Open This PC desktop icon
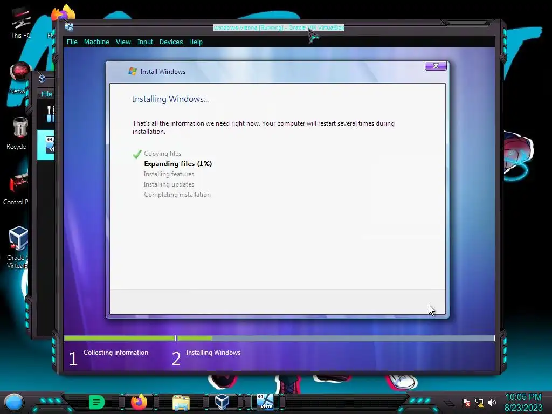 [21, 23]
